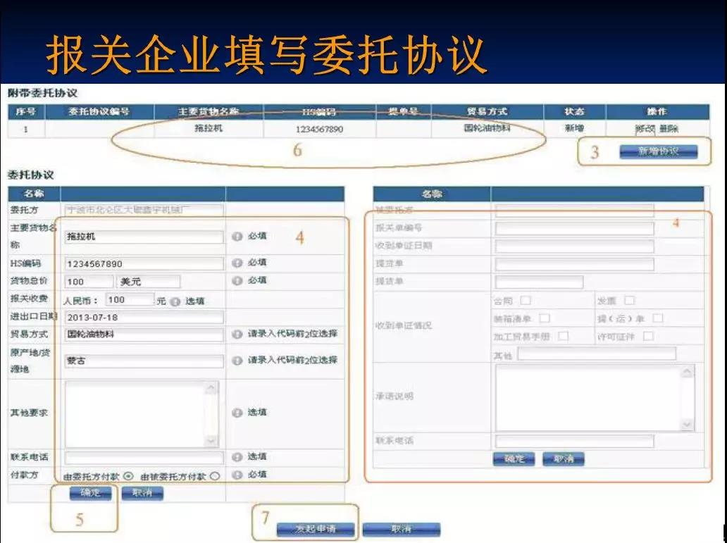This screenshot has width=727, height=543.
Task: Click 进出口日期 field showing 2013-07-18
Action: (x=144, y=317)
